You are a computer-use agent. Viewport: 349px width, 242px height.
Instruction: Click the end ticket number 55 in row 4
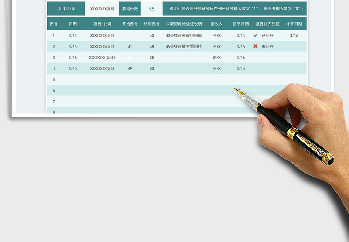coord(152,68)
